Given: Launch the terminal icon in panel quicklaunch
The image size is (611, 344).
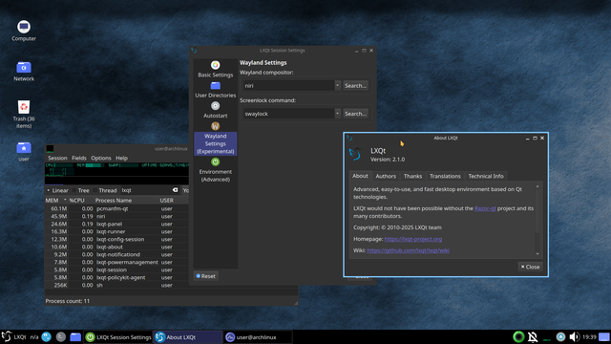Looking at the screenshot, I should click(x=61, y=337).
